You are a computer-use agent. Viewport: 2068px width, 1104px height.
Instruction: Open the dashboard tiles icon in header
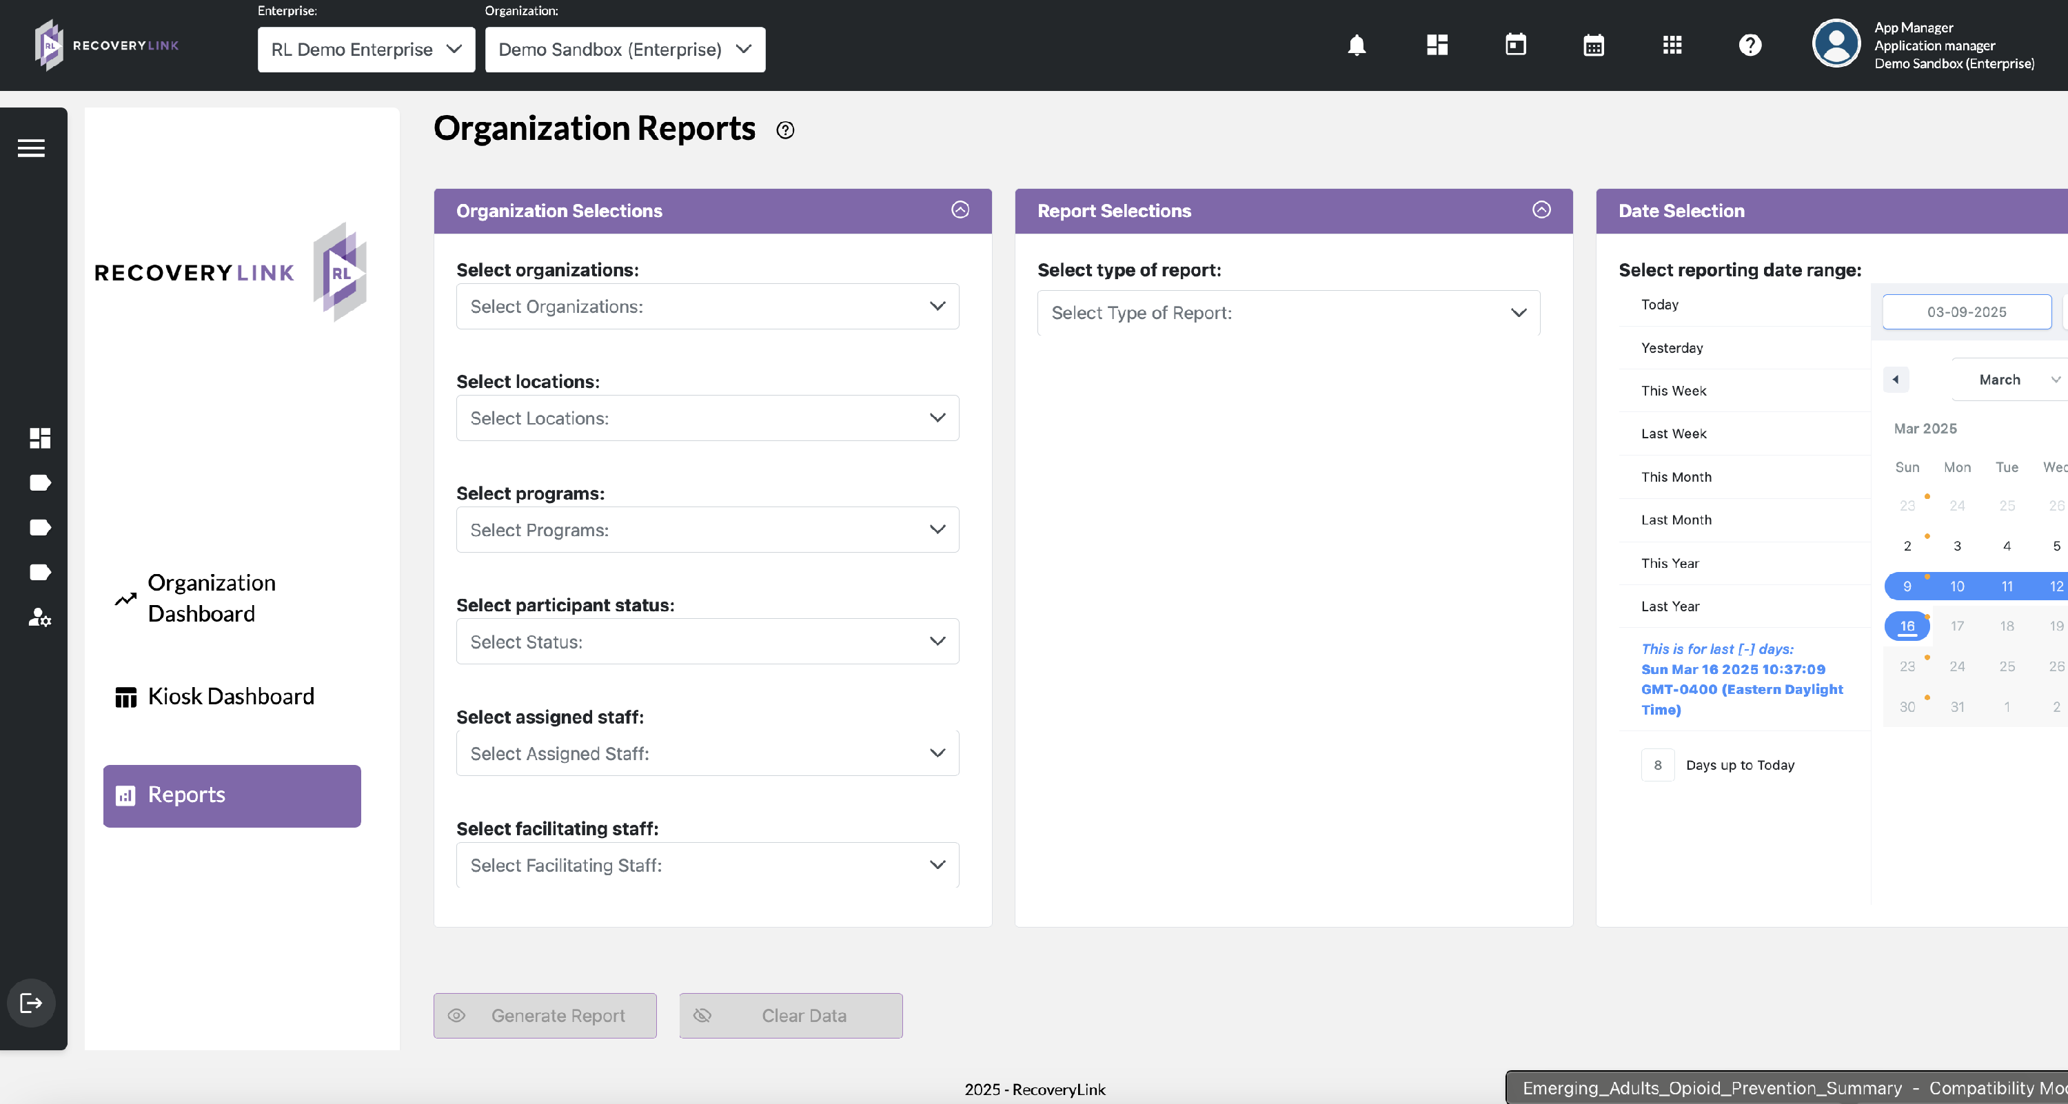pos(1437,45)
